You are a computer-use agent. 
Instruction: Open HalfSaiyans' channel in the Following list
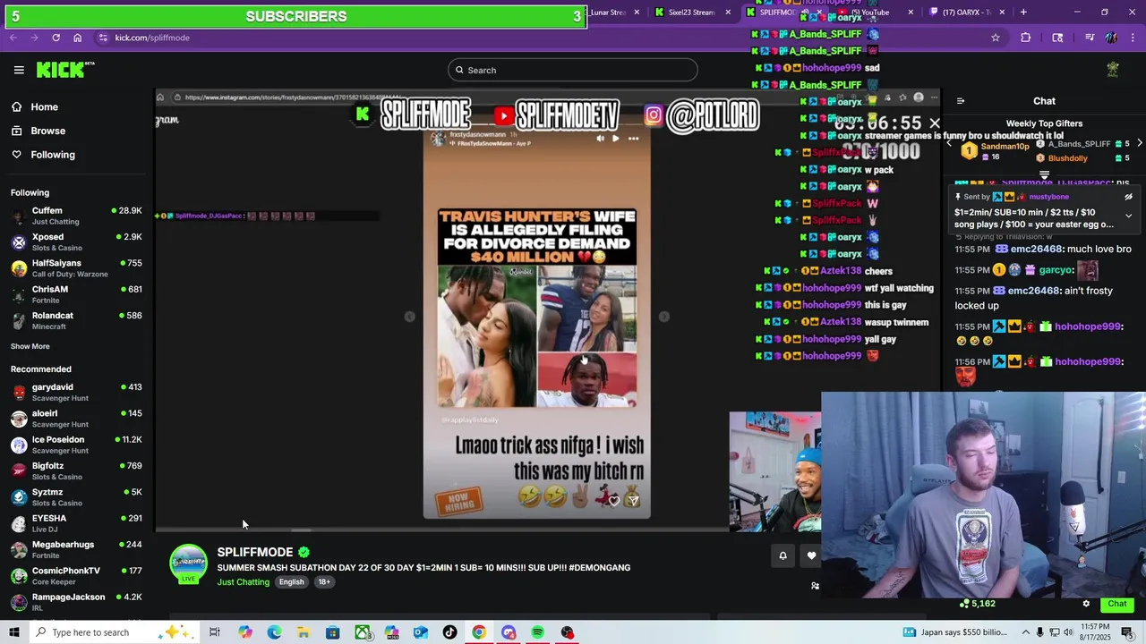(76, 267)
